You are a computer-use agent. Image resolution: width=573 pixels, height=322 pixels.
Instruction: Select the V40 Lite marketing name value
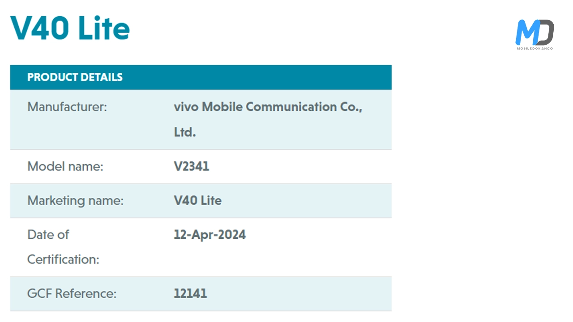tap(197, 201)
